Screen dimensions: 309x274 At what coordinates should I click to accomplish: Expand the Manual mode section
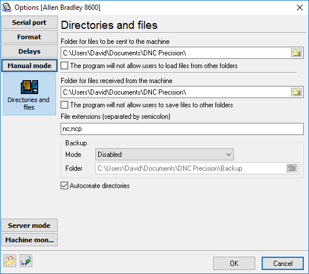pos(29,66)
